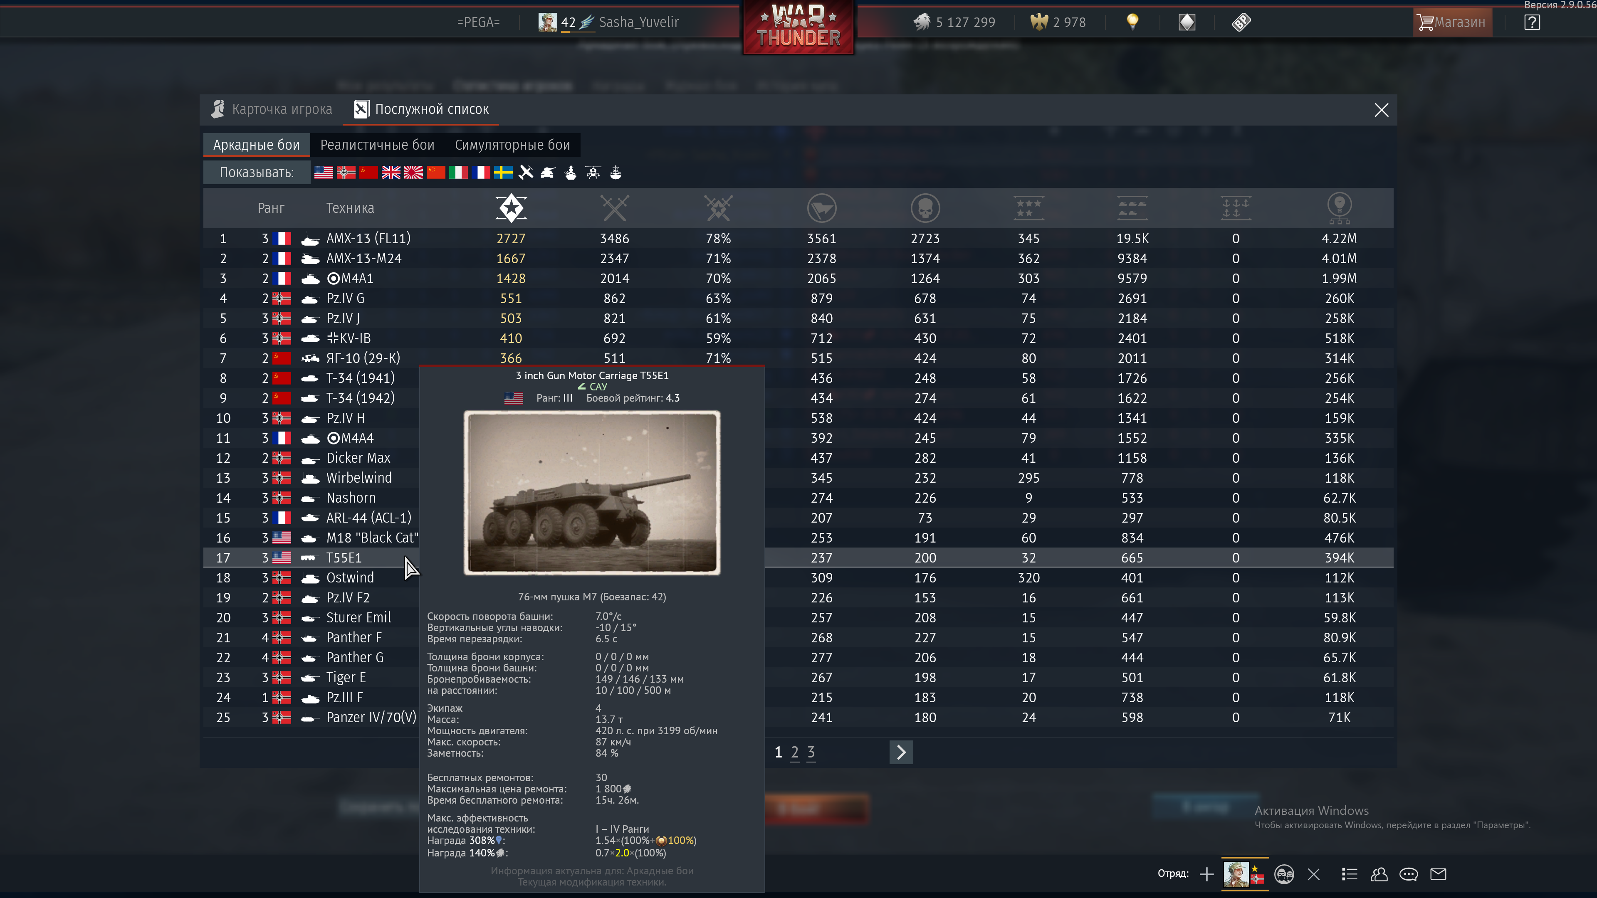Screen dimensions: 1597x898
Task: Open the list icon in bottom bar
Action: [1350, 874]
